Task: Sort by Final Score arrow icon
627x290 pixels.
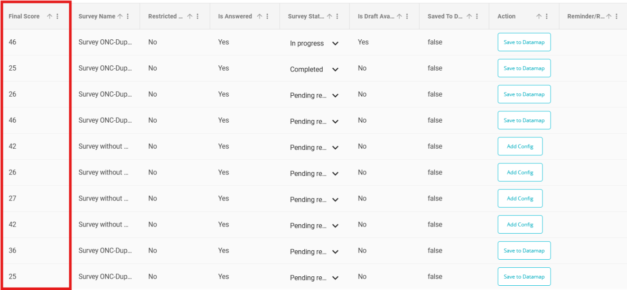Action: click(x=50, y=16)
